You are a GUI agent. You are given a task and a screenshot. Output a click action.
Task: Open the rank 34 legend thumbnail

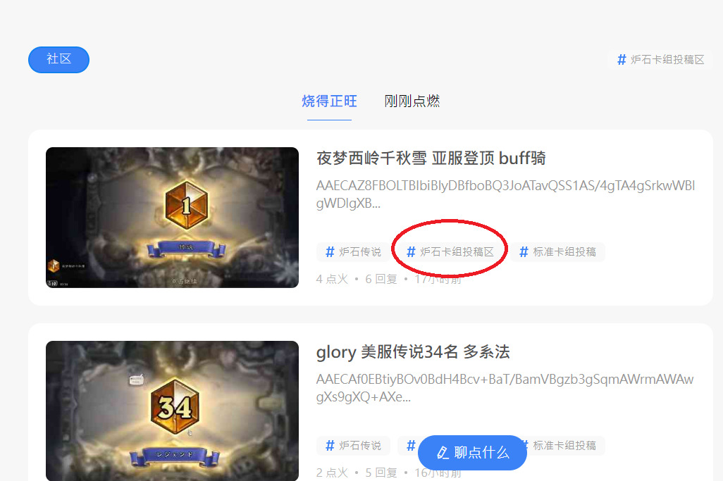pos(173,411)
